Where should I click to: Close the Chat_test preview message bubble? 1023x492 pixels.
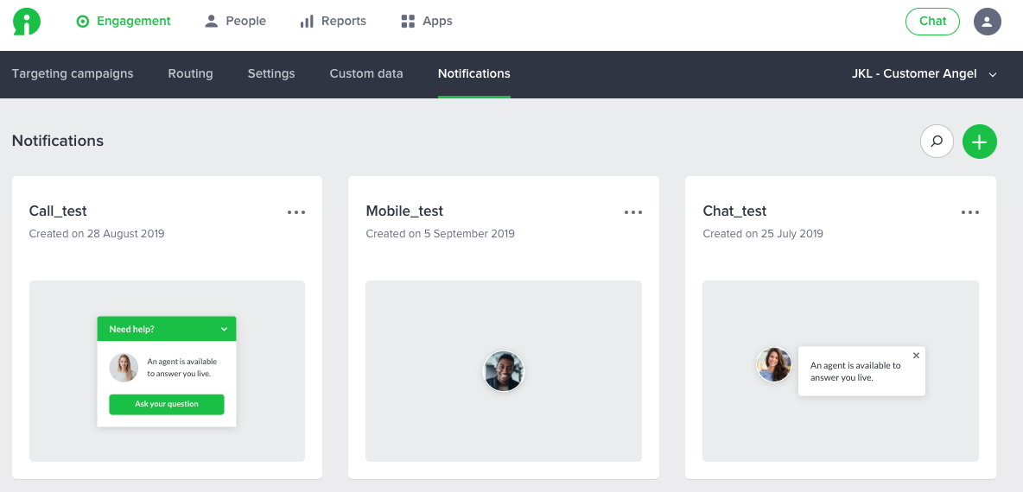click(916, 356)
